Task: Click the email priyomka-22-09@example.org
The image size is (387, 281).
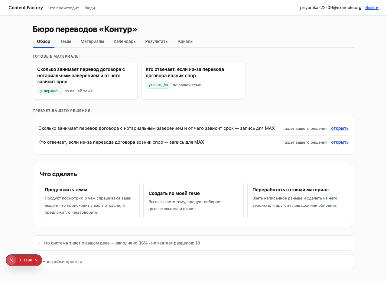Action: click(330, 8)
